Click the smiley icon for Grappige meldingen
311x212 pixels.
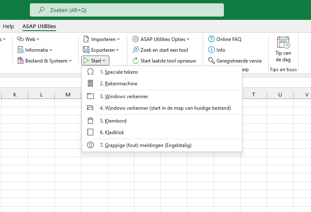coord(90,145)
